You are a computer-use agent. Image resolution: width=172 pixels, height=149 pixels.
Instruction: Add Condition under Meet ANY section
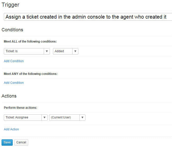click(14, 83)
